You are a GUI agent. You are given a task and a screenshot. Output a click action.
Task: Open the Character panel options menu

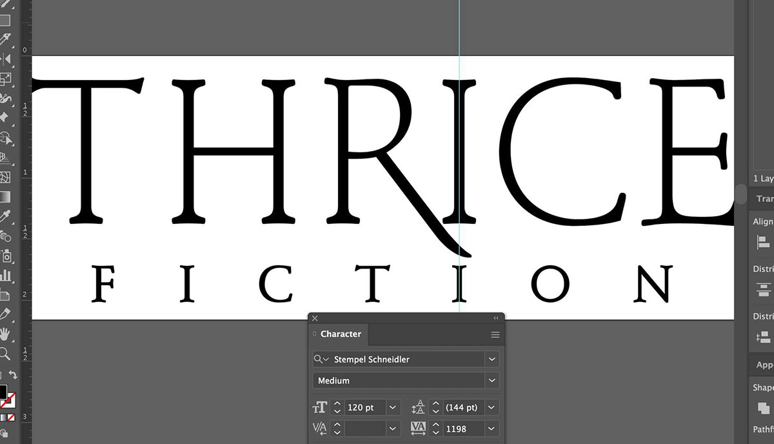495,334
